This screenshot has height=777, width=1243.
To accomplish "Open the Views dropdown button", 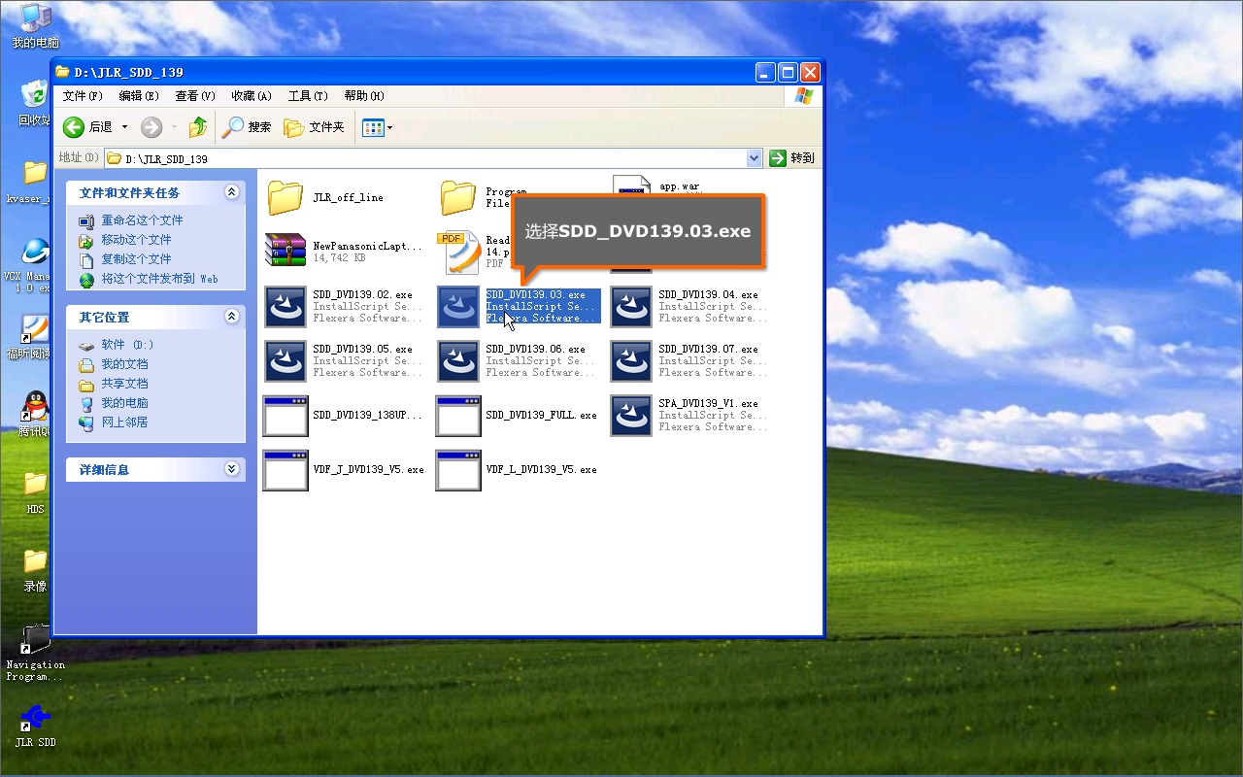I will point(378,127).
